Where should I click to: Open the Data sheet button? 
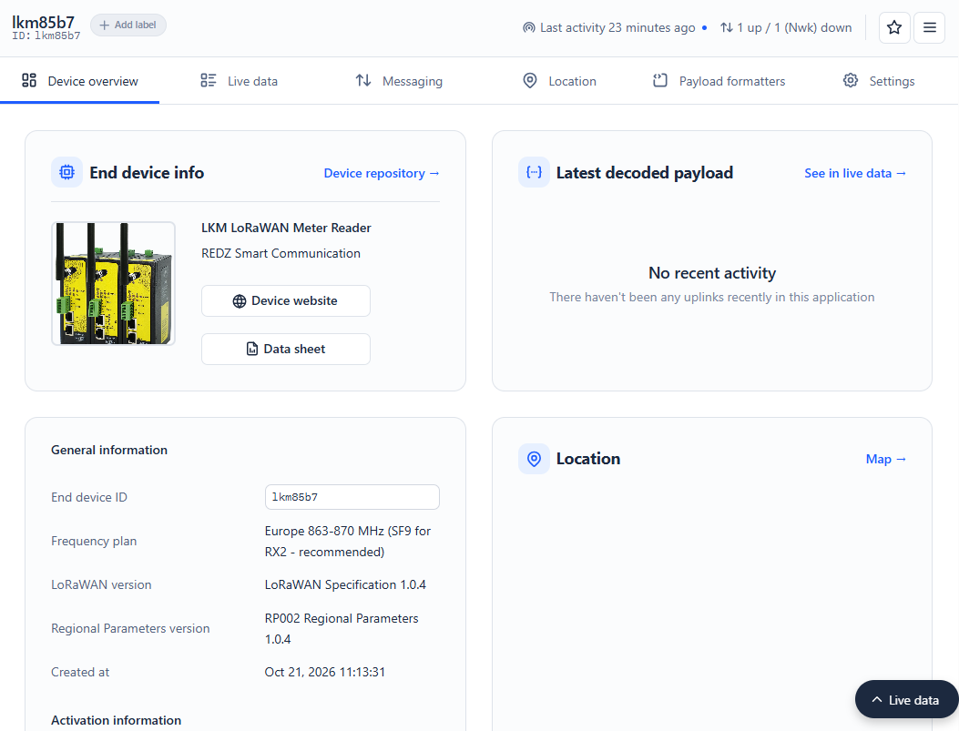(286, 349)
